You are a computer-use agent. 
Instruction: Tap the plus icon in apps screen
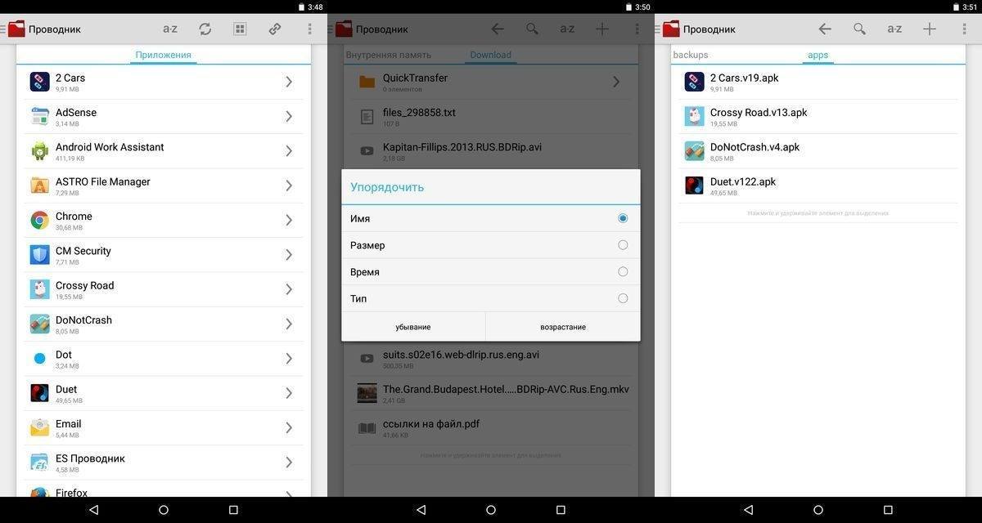(x=930, y=29)
